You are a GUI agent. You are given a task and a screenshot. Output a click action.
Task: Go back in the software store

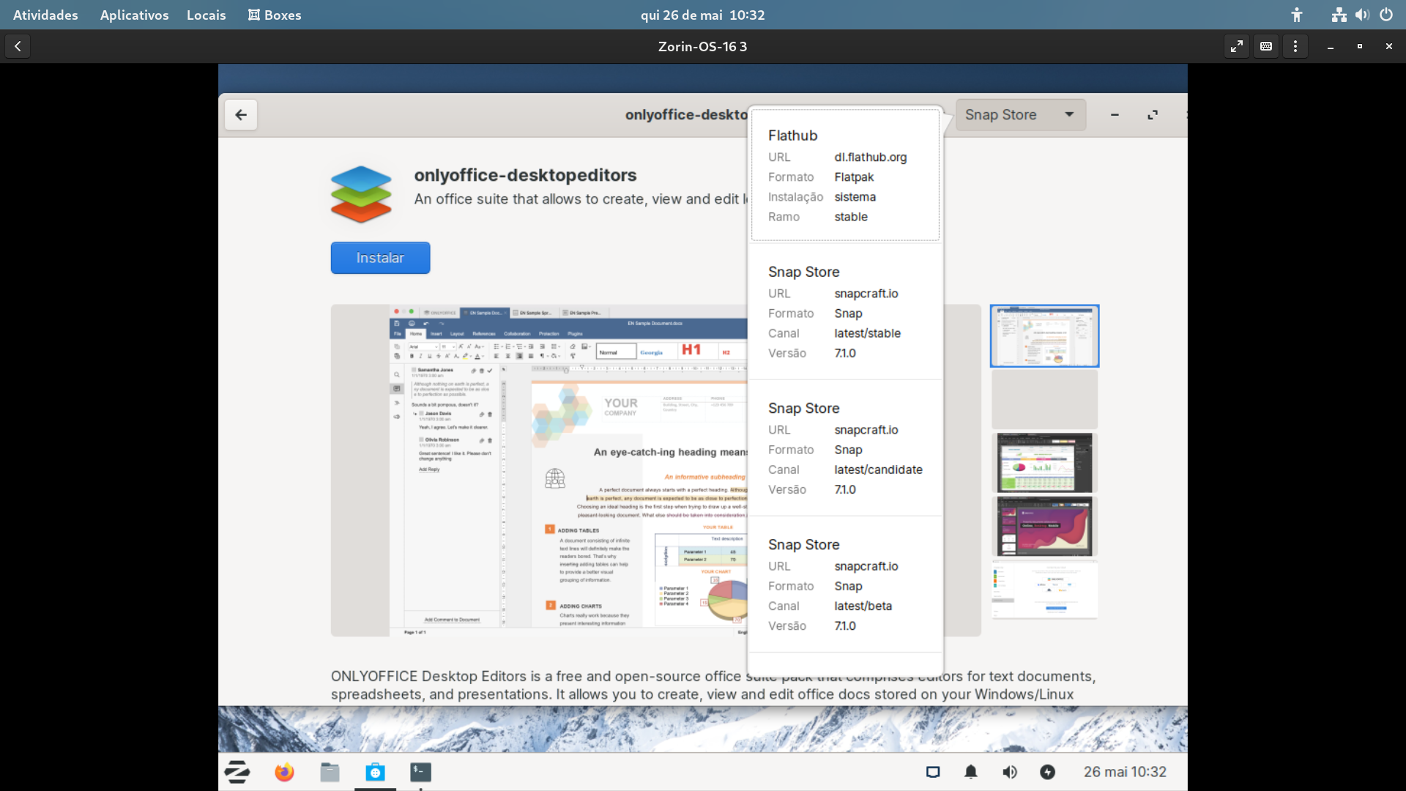tap(241, 115)
